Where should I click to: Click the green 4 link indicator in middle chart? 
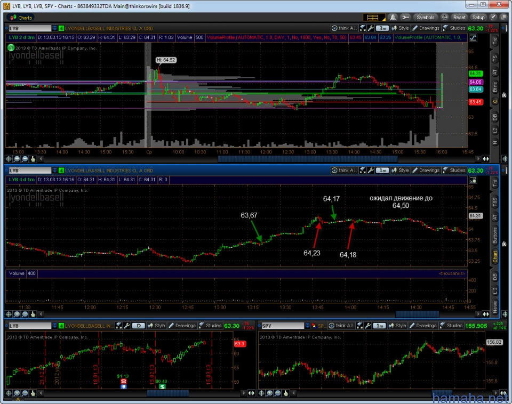61,171
